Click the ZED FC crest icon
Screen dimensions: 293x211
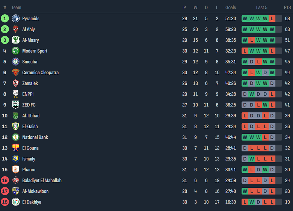15,105
